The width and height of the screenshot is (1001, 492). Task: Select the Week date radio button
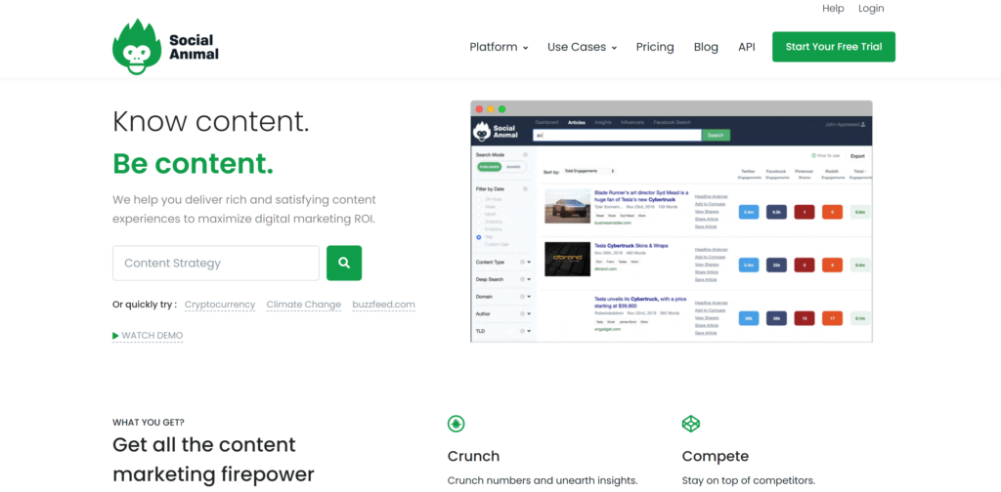coord(479,207)
